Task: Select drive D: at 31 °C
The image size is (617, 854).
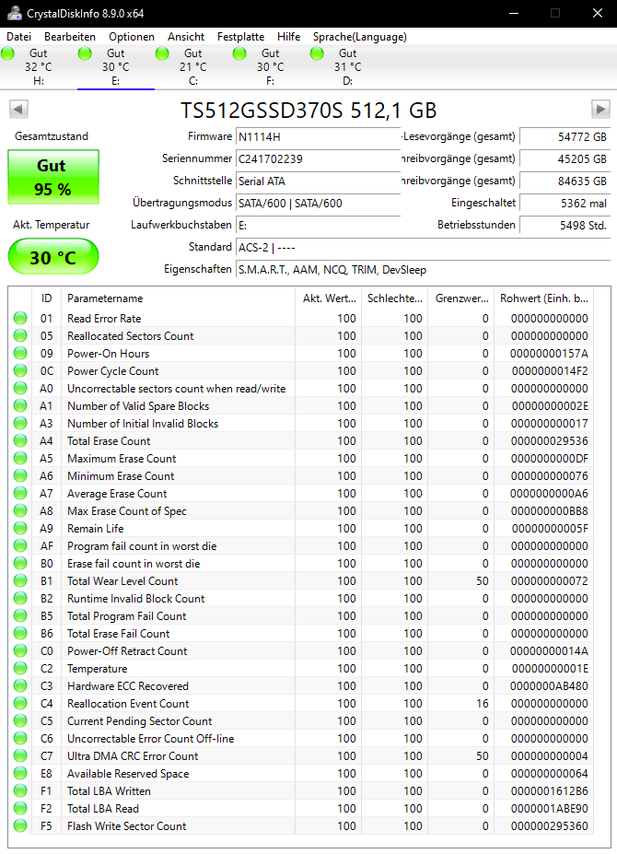Action: click(x=348, y=67)
